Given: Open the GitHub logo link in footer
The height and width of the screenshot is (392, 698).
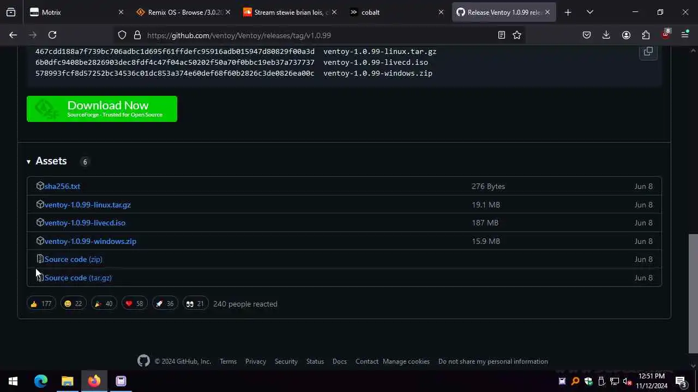Looking at the screenshot, I should pos(143,361).
